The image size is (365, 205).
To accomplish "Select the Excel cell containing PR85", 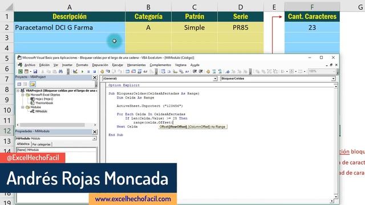I will click(241, 27).
